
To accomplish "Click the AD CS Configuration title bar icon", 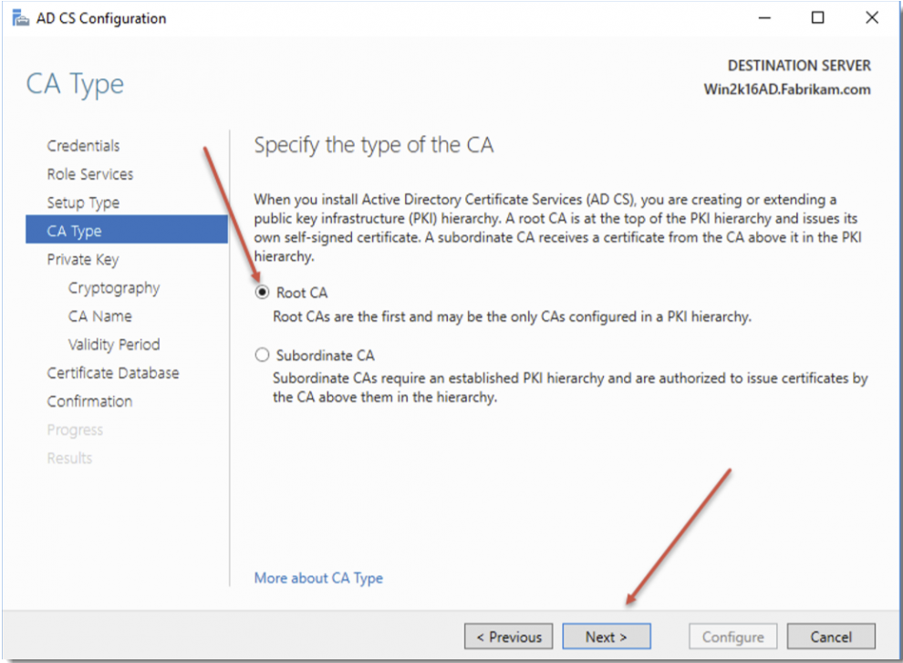I will click(x=21, y=18).
